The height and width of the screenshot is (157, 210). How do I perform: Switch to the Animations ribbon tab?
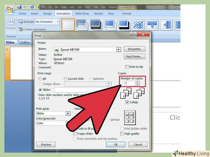[63, 14]
